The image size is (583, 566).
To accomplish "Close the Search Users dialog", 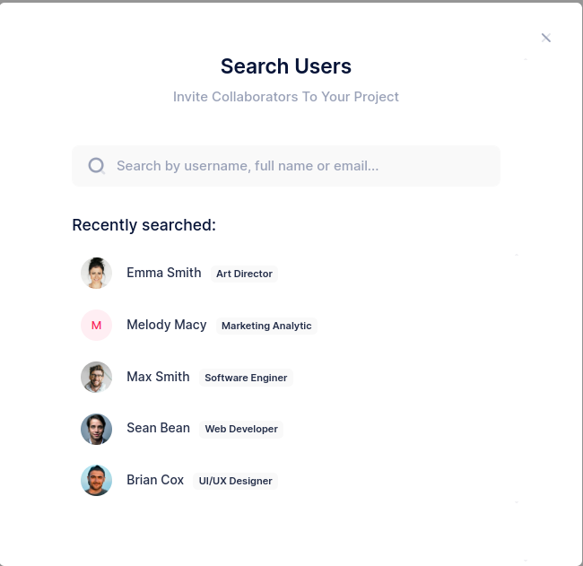I will (546, 38).
